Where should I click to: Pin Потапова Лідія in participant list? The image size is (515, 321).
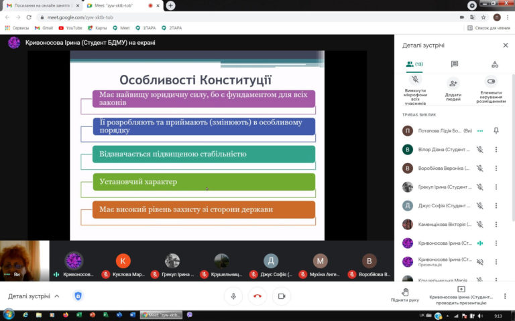coord(496,131)
